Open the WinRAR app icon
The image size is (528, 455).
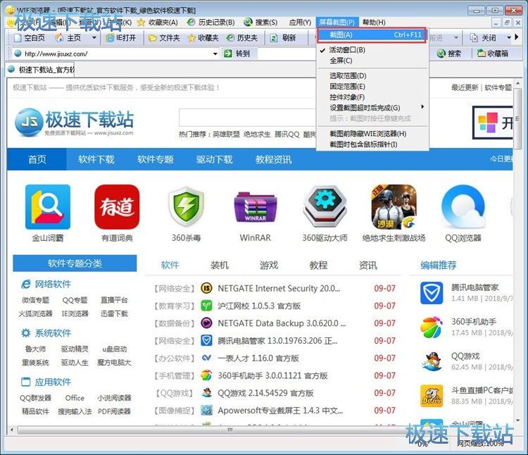pyautogui.click(x=256, y=207)
